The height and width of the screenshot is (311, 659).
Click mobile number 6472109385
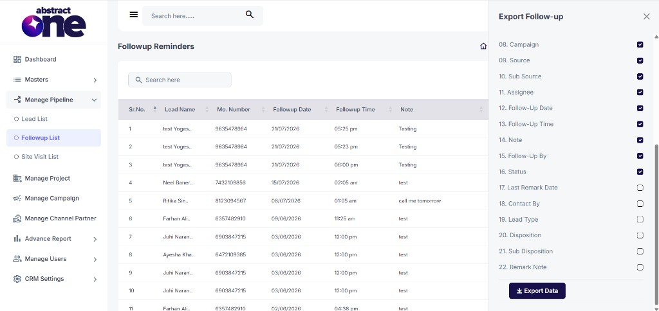point(231,254)
